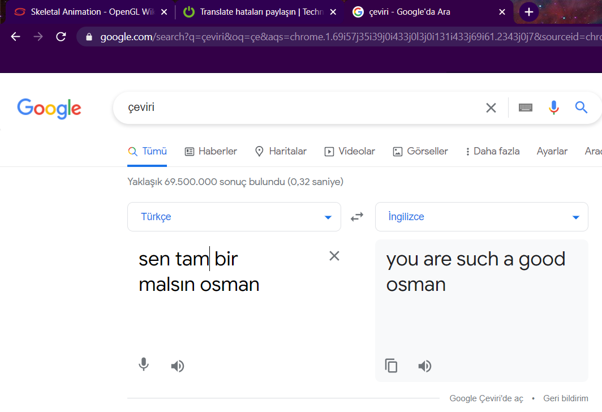This screenshot has height=412, width=602.
Task: Click the Google logo
Action: click(49, 108)
